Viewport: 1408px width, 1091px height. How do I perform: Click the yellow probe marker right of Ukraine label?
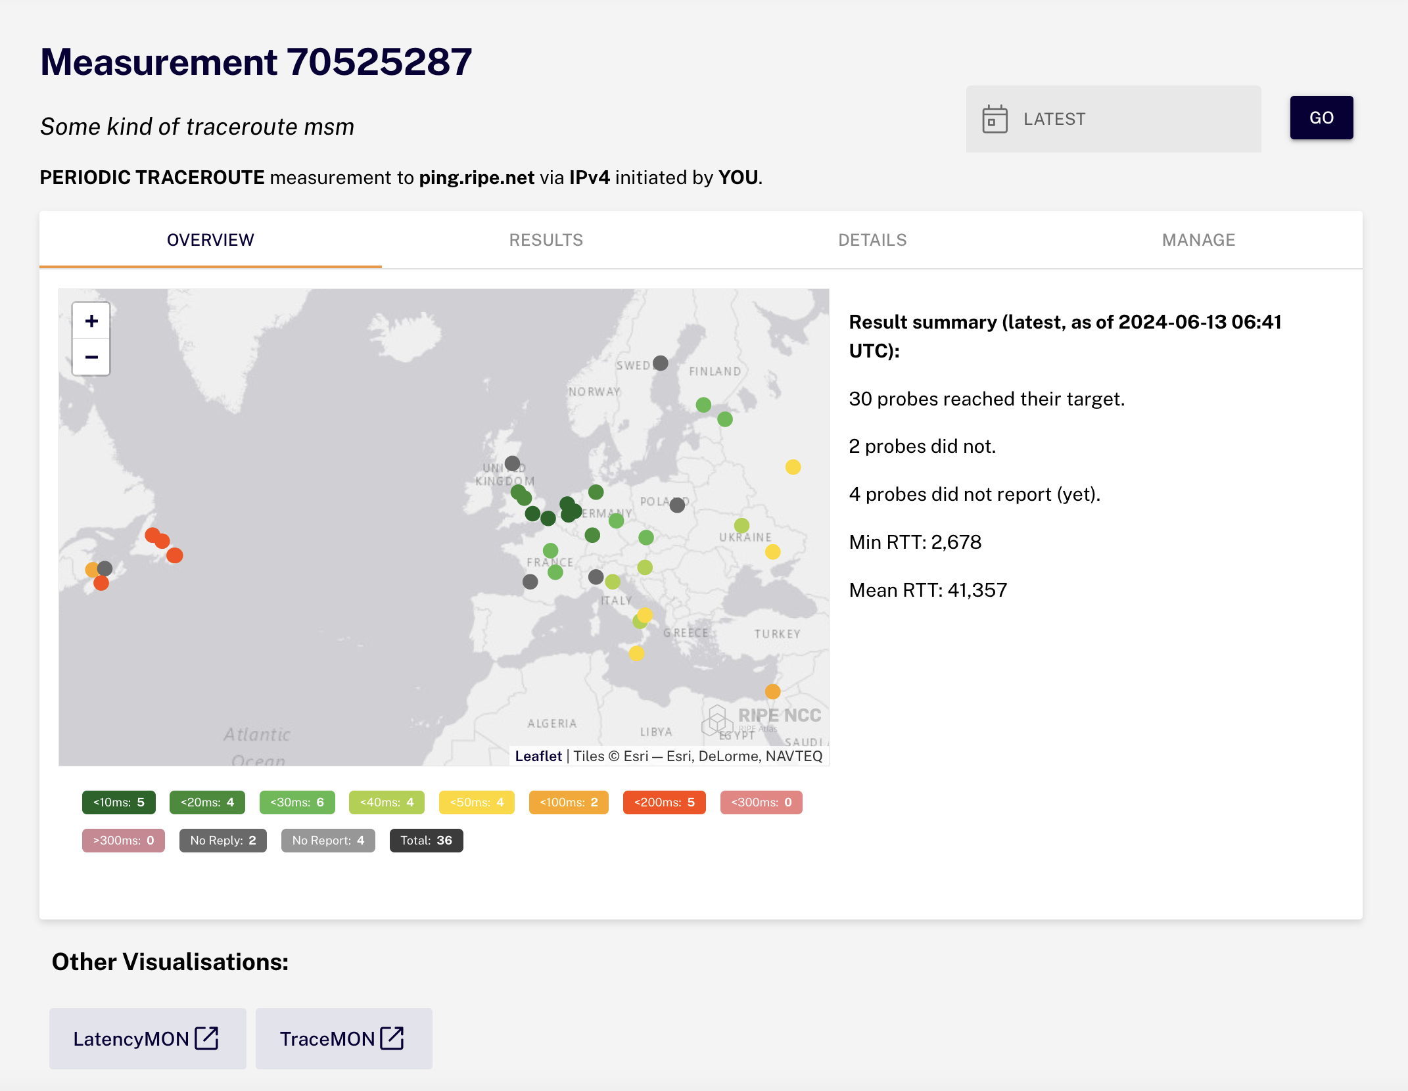coord(773,552)
